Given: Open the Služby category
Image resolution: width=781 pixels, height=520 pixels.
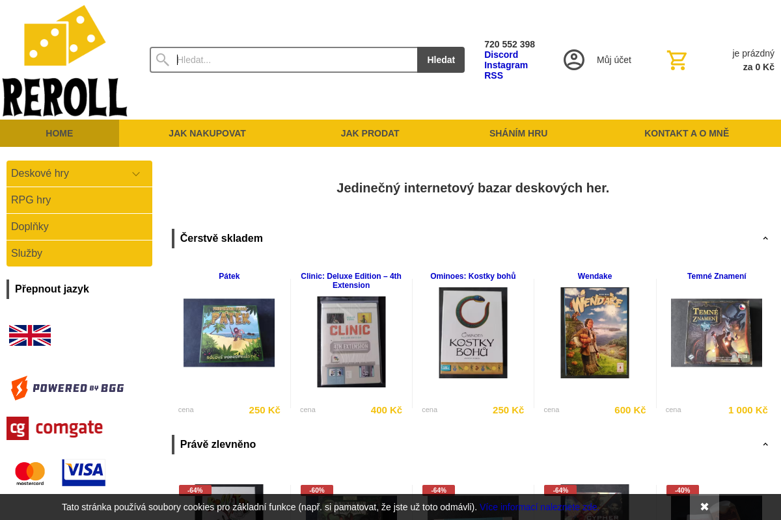Looking at the screenshot, I should (x=79, y=253).
